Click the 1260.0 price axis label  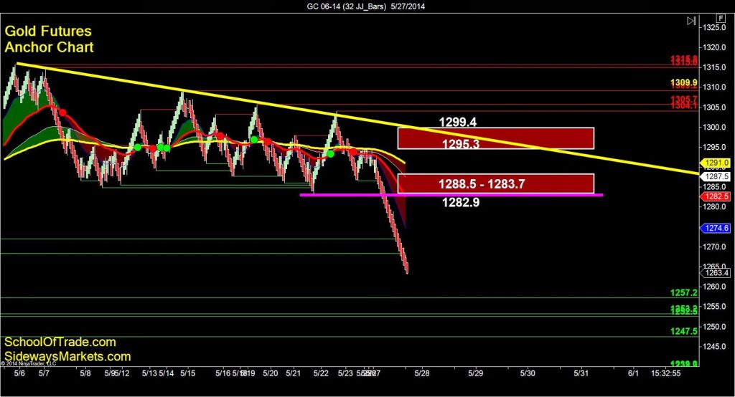click(x=715, y=287)
